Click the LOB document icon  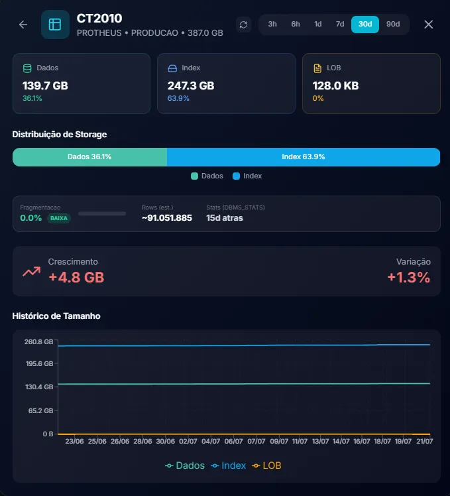click(x=317, y=68)
